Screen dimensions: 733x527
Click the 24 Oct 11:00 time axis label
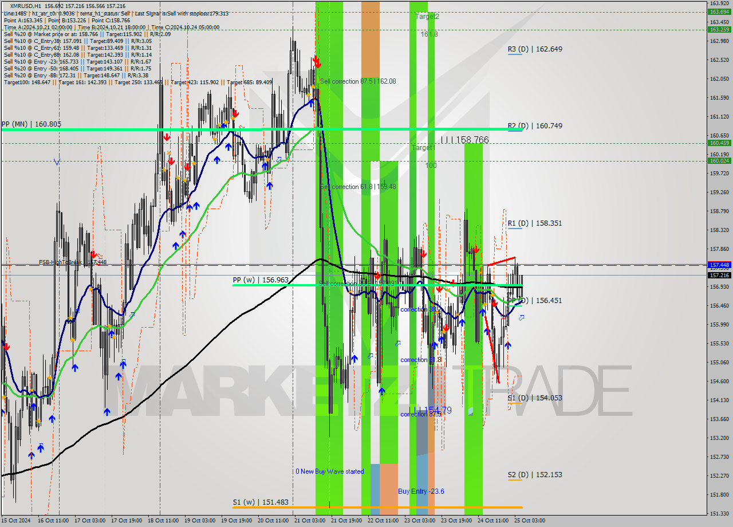tap(492, 521)
